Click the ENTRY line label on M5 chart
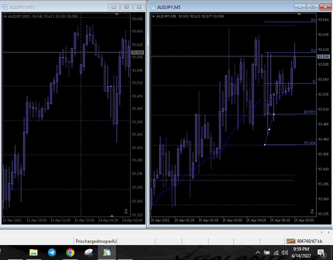333x260 pixels. [x=309, y=112]
